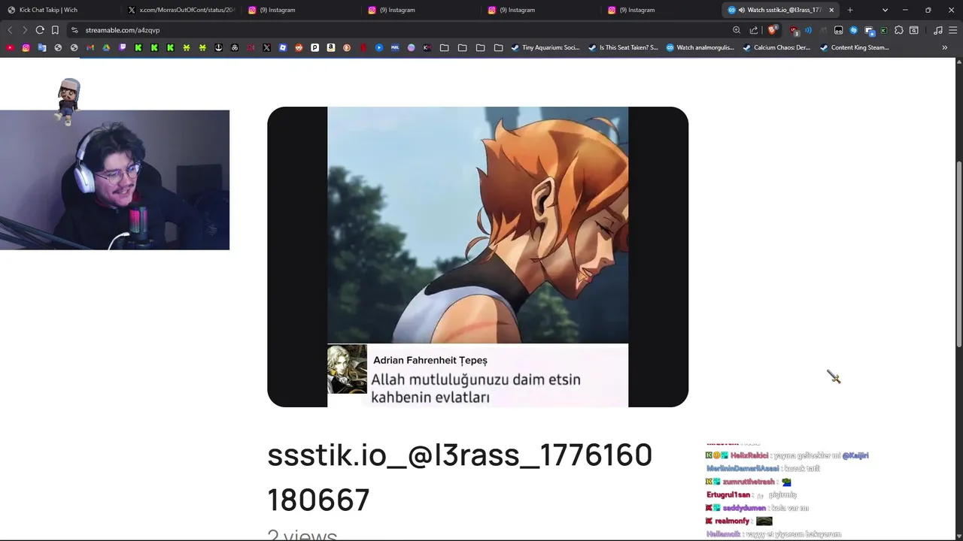This screenshot has width=963, height=541.
Task: Open Watch analmorgulis bookmark
Action: (700, 47)
